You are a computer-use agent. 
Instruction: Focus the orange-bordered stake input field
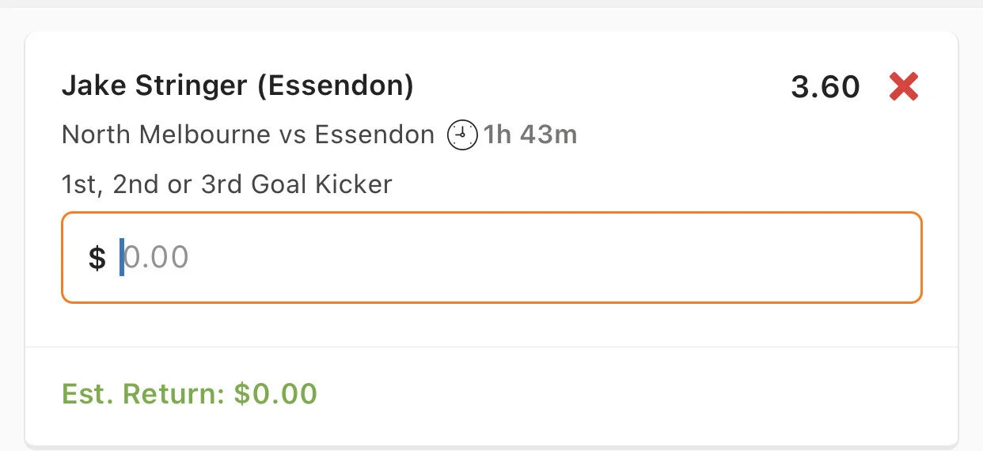(491, 257)
